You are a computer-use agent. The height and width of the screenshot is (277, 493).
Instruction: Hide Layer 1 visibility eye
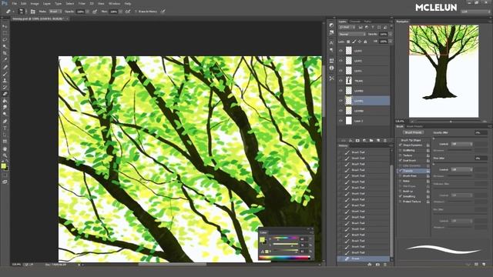tap(340, 121)
